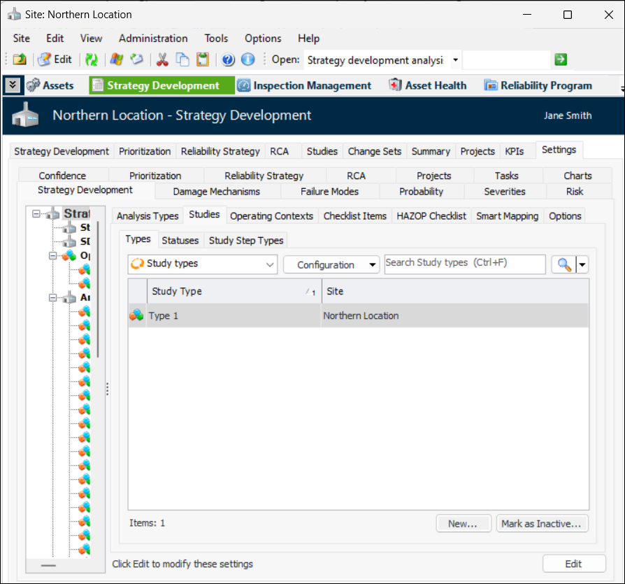Click the Copy icon in toolbar

(182, 60)
